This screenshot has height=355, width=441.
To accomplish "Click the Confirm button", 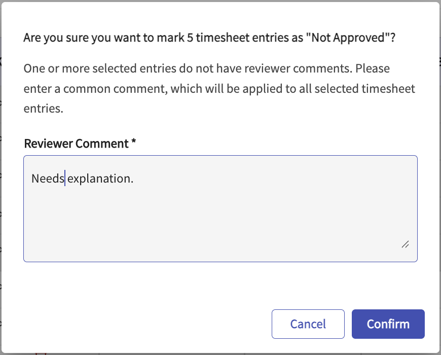I will coord(388,324).
